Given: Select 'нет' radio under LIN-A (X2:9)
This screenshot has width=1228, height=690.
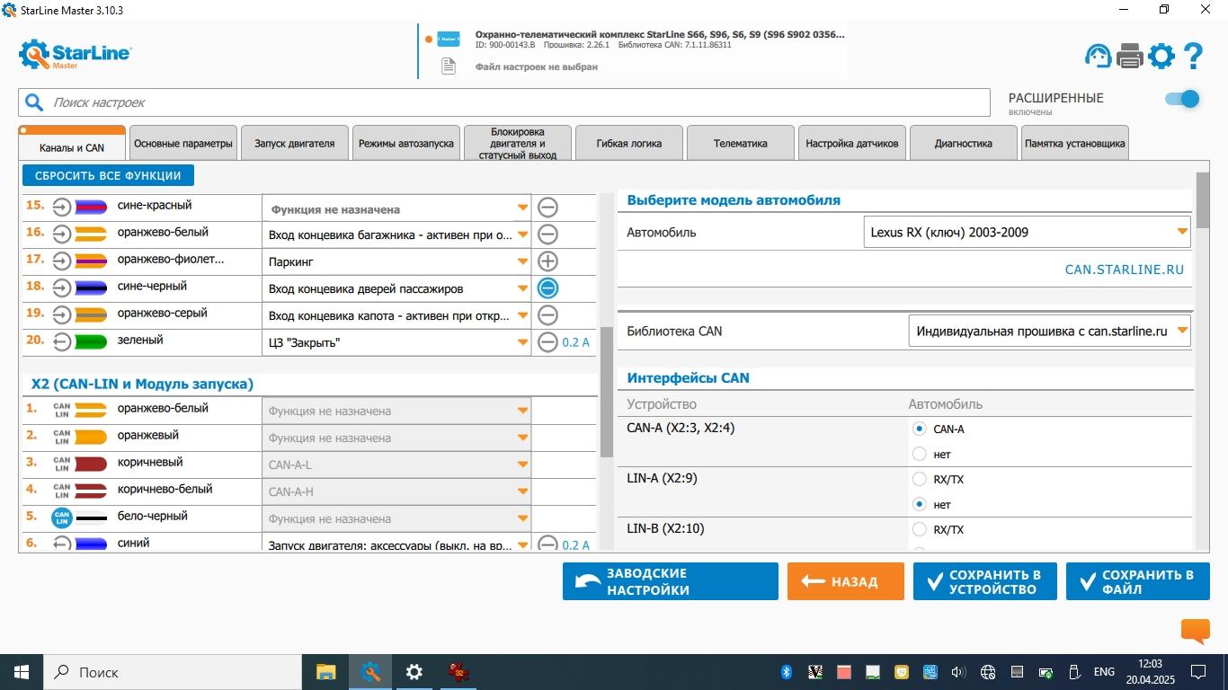Looking at the screenshot, I should 919,505.
